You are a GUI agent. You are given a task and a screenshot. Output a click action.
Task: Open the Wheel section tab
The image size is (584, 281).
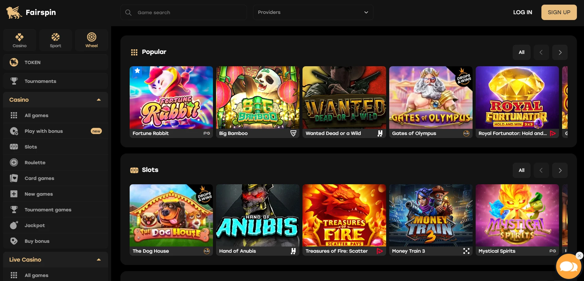point(91,40)
